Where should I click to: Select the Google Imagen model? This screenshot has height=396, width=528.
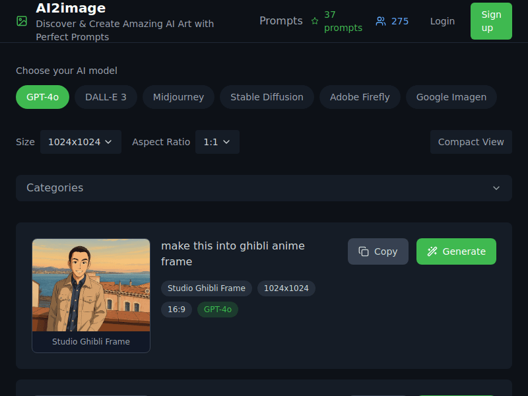point(451,97)
